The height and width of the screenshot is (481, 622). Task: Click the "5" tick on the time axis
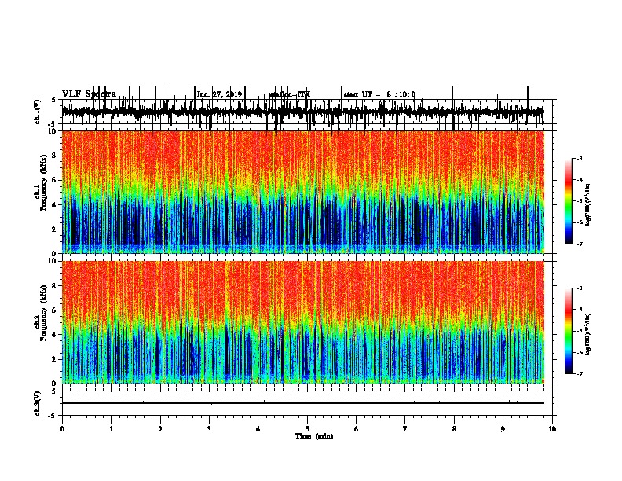307,429
